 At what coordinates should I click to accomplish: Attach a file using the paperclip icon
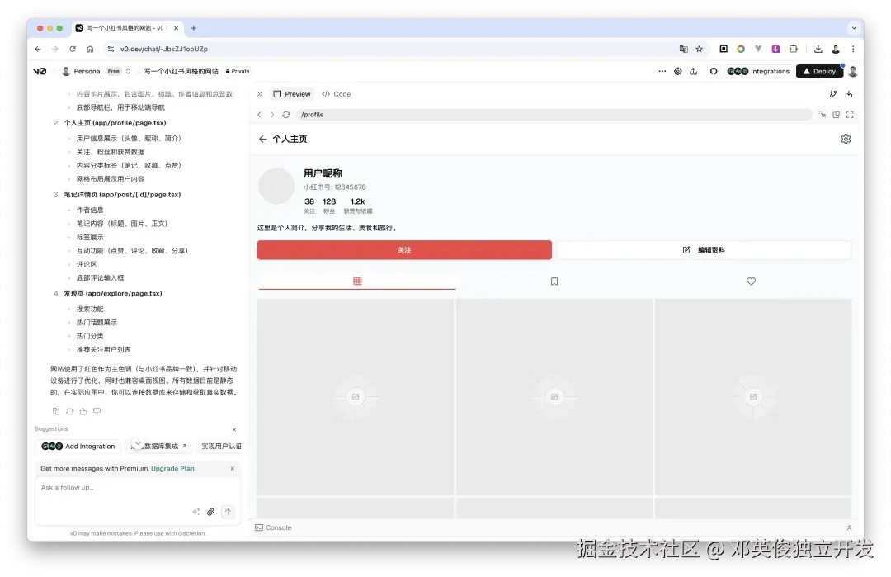(210, 512)
